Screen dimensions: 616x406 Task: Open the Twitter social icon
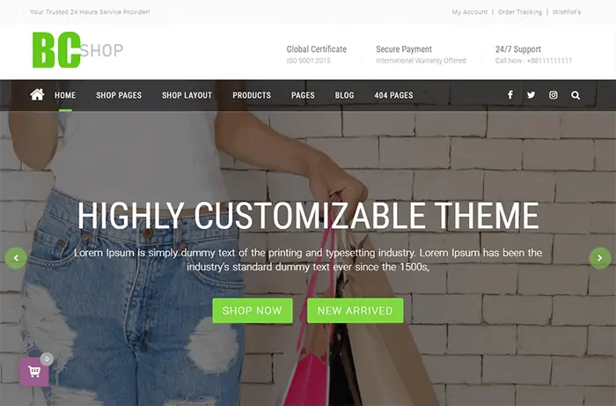[x=532, y=95]
